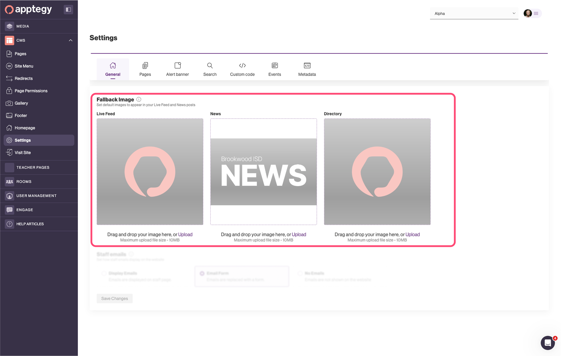
Task: Select Settings in the sidebar
Action: pos(39,140)
